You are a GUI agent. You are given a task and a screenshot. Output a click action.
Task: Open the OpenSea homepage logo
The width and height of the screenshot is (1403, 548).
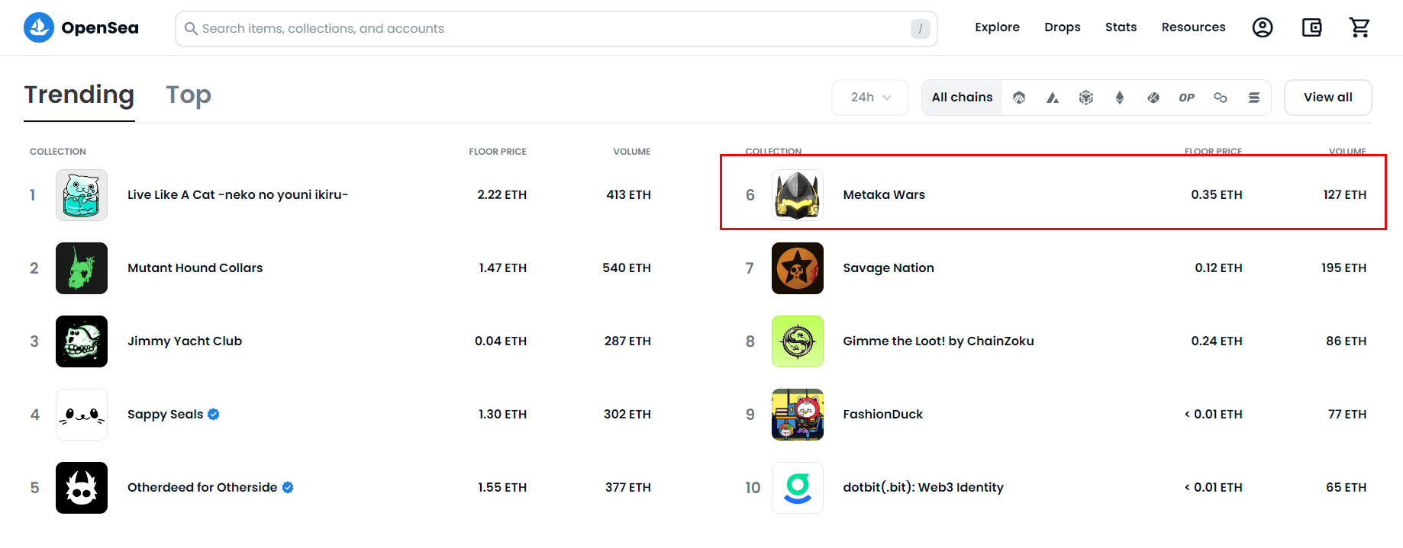[x=81, y=27]
